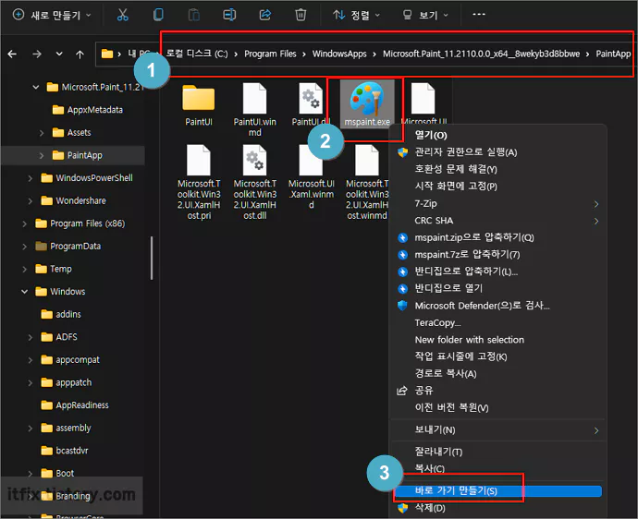The width and height of the screenshot is (638, 519).
Task: Select the Microsoft.Toolkit.Win32.UI.XamlHost.winmd file
Action: [367, 182]
